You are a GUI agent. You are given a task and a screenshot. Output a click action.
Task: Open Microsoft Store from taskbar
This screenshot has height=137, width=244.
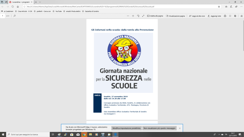click(x=72, y=134)
